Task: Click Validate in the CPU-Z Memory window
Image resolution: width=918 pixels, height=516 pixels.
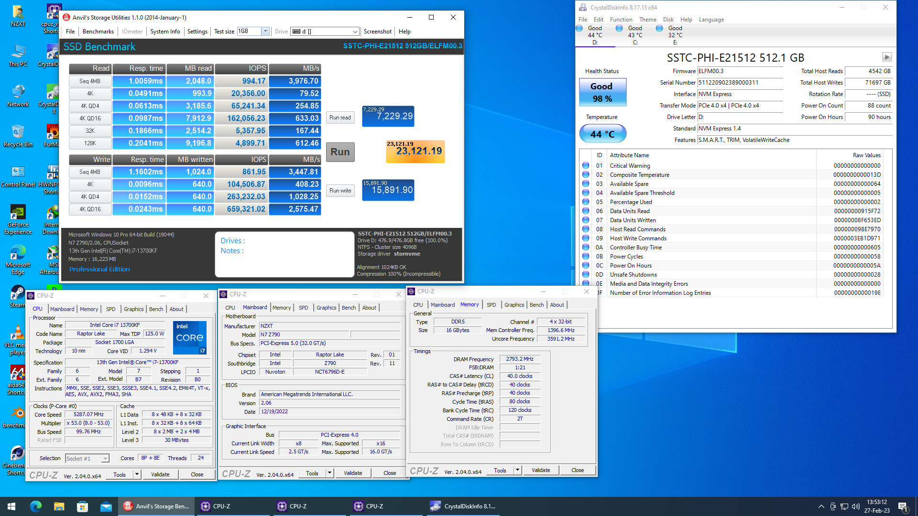Action: click(x=540, y=470)
